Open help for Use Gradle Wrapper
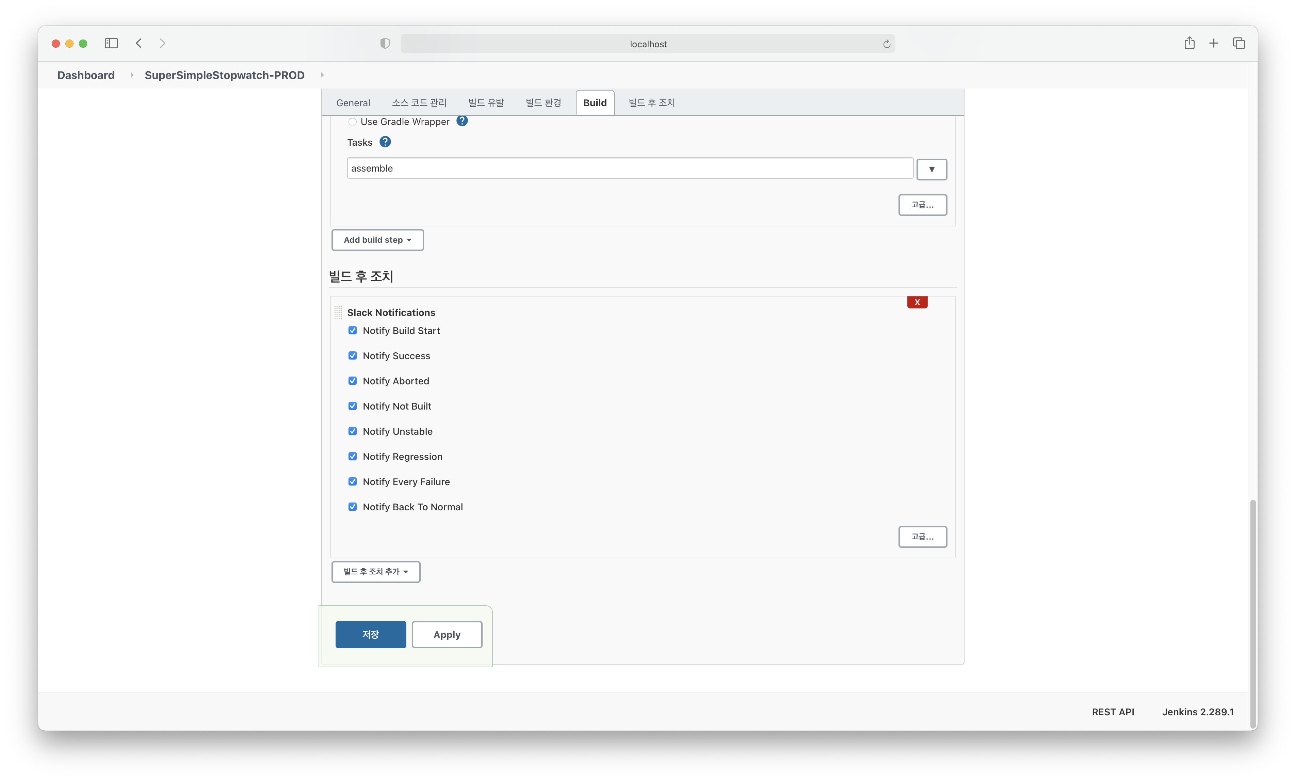 [x=462, y=121]
